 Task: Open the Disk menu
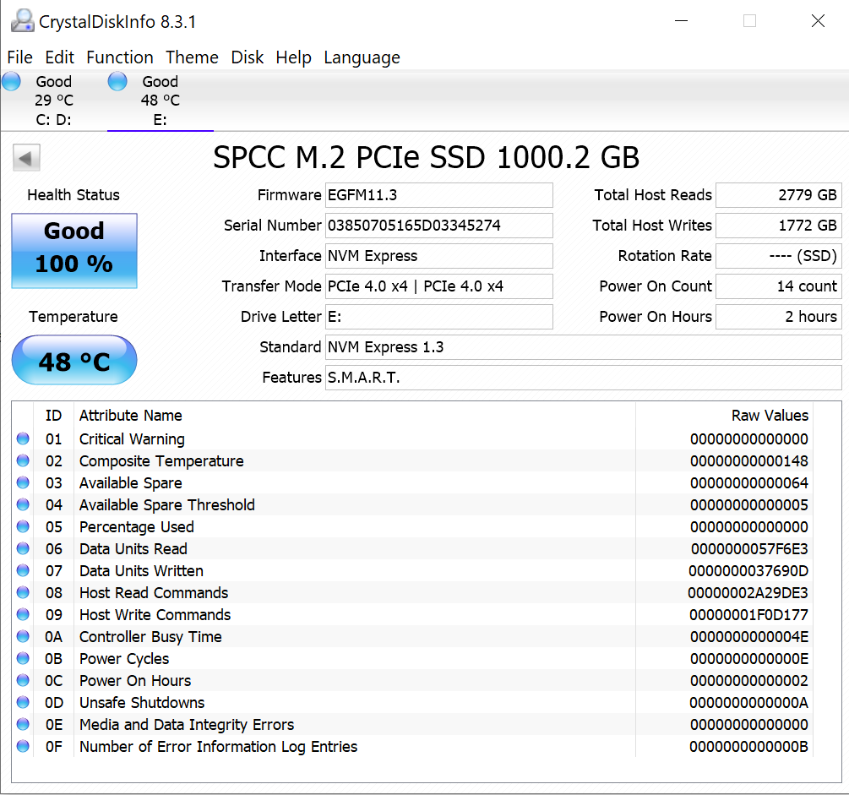click(x=248, y=57)
